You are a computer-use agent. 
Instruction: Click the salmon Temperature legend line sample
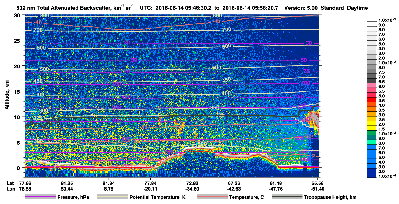tap(212, 197)
